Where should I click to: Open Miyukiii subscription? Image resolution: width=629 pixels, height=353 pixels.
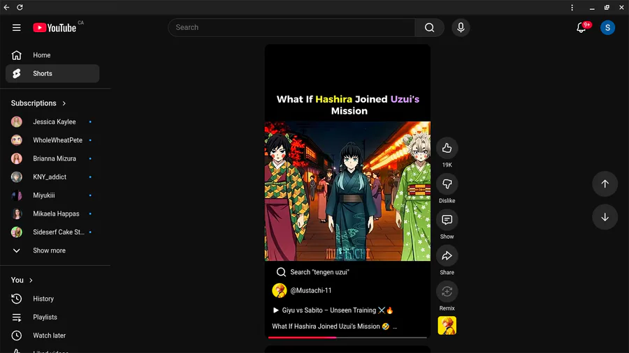tap(52, 195)
